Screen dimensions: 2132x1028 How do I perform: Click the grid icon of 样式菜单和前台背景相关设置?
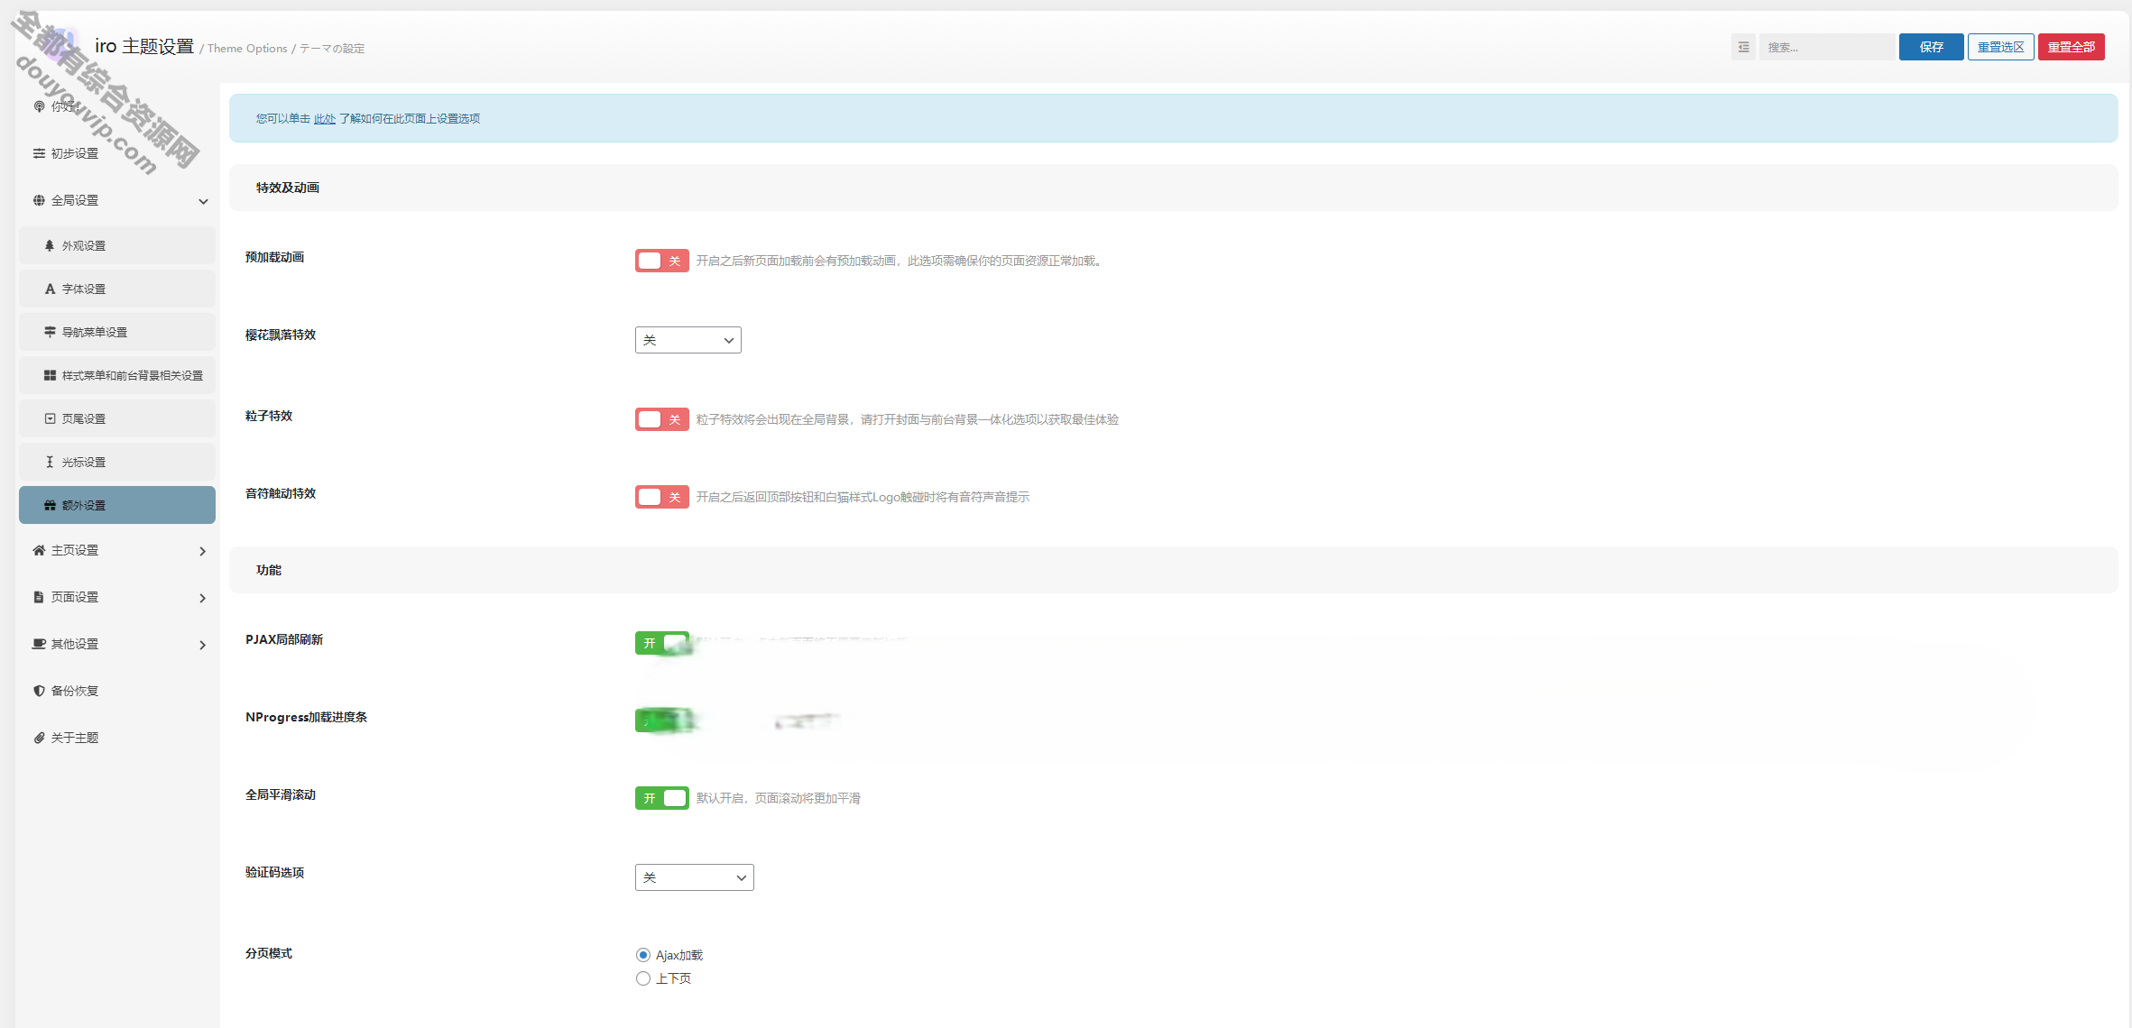[x=50, y=375]
